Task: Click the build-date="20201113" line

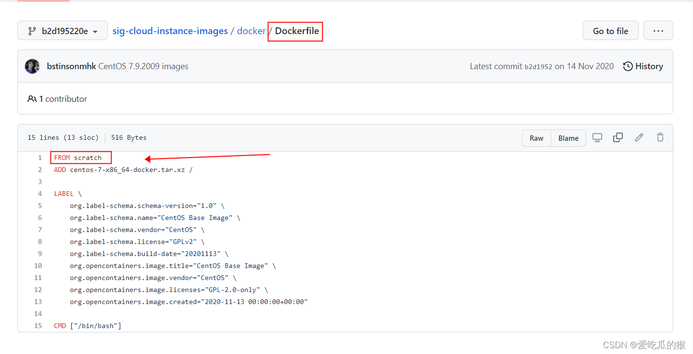Action: (149, 254)
